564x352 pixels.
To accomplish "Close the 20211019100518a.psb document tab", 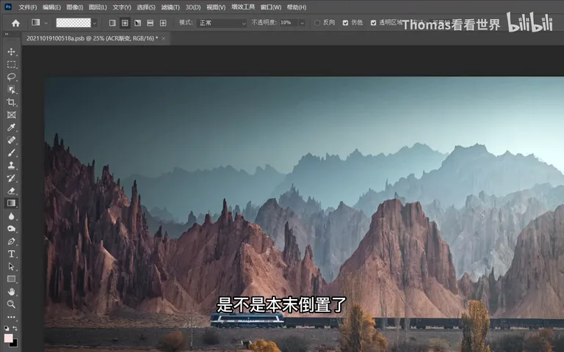I will coord(164,38).
